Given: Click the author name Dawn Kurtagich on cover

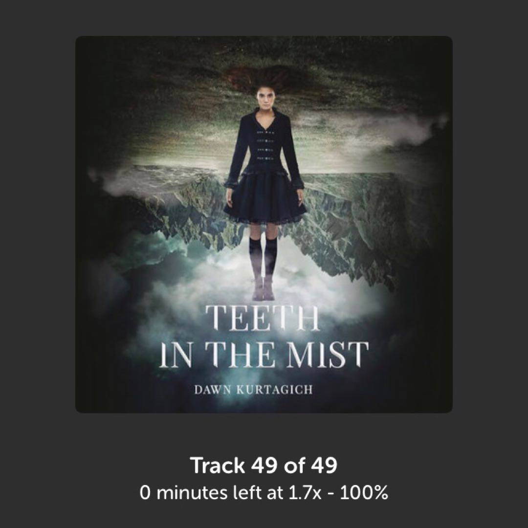Looking at the screenshot, I should [254, 390].
